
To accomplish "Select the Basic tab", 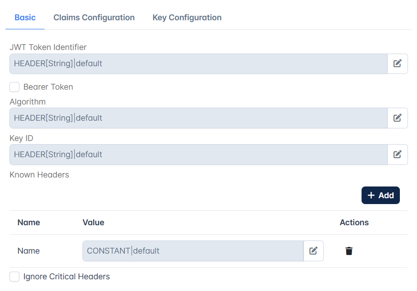I will click(x=25, y=18).
